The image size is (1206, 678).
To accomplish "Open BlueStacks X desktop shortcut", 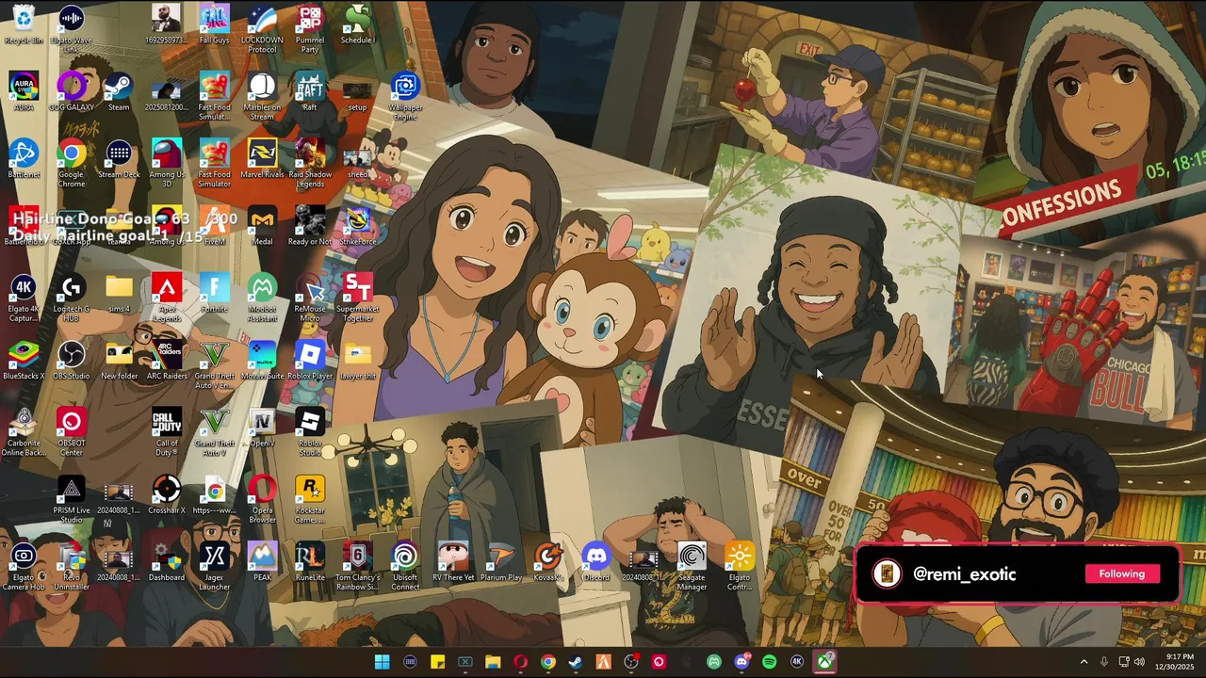I will tap(24, 362).
